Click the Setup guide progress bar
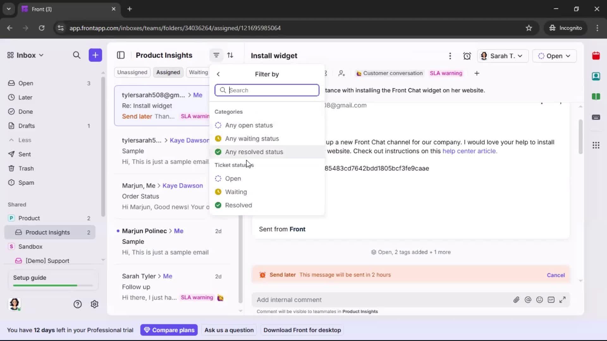Screen dimensions: 607x341 coord(52,285)
